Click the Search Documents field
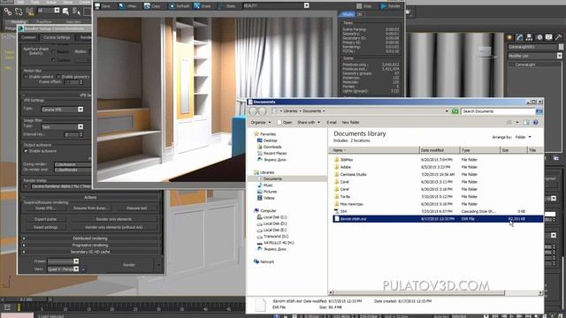This screenshot has height=318, width=566. click(x=498, y=111)
